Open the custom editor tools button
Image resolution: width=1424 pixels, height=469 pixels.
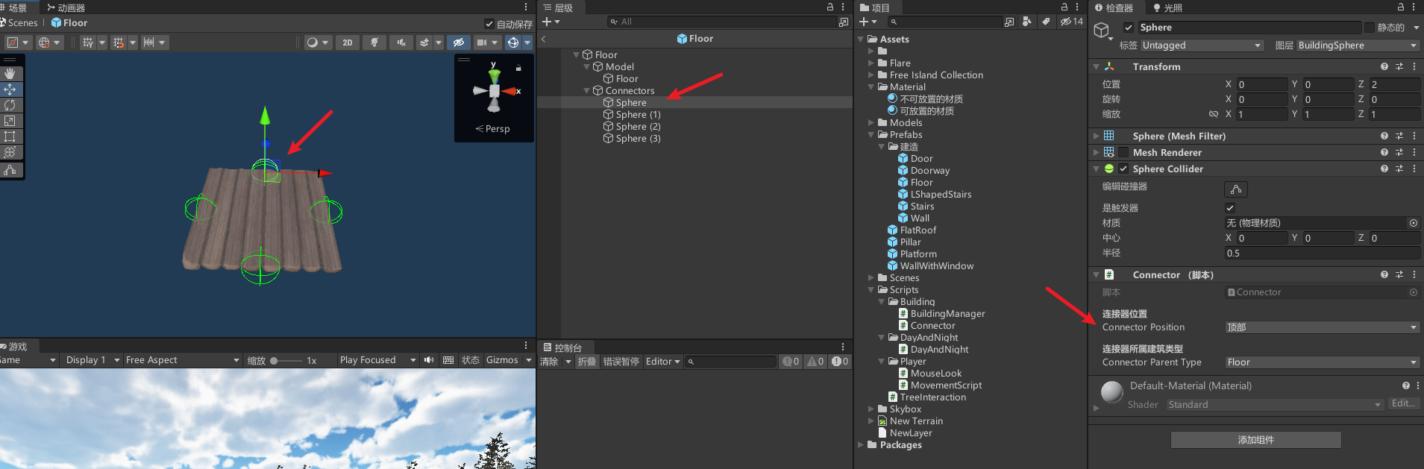click(x=10, y=170)
